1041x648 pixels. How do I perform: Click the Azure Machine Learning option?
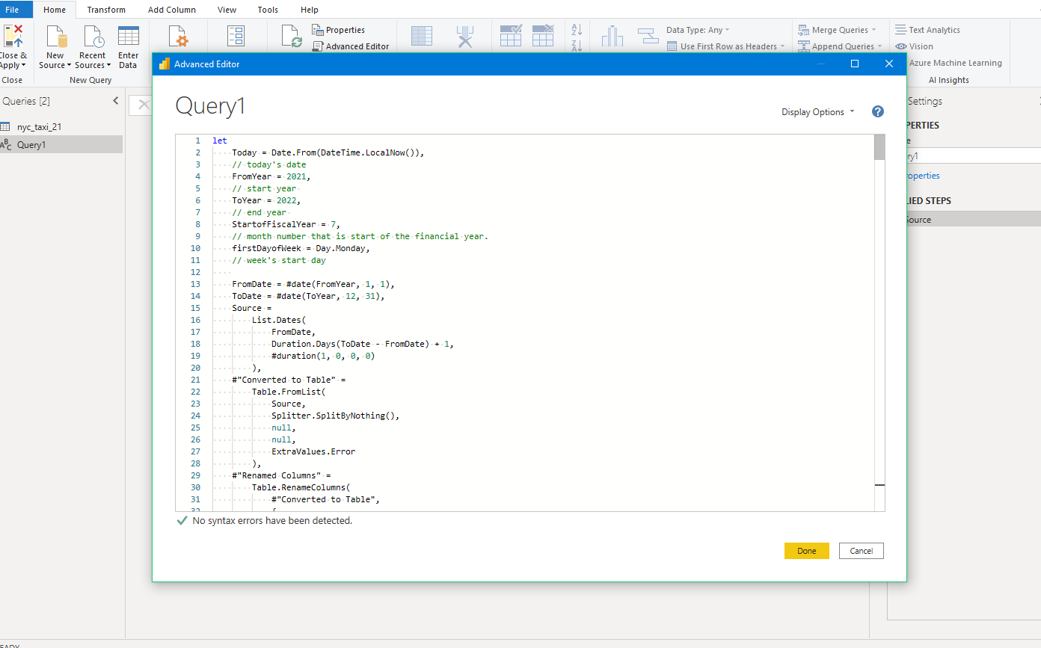pyautogui.click(x=955, y=63)
